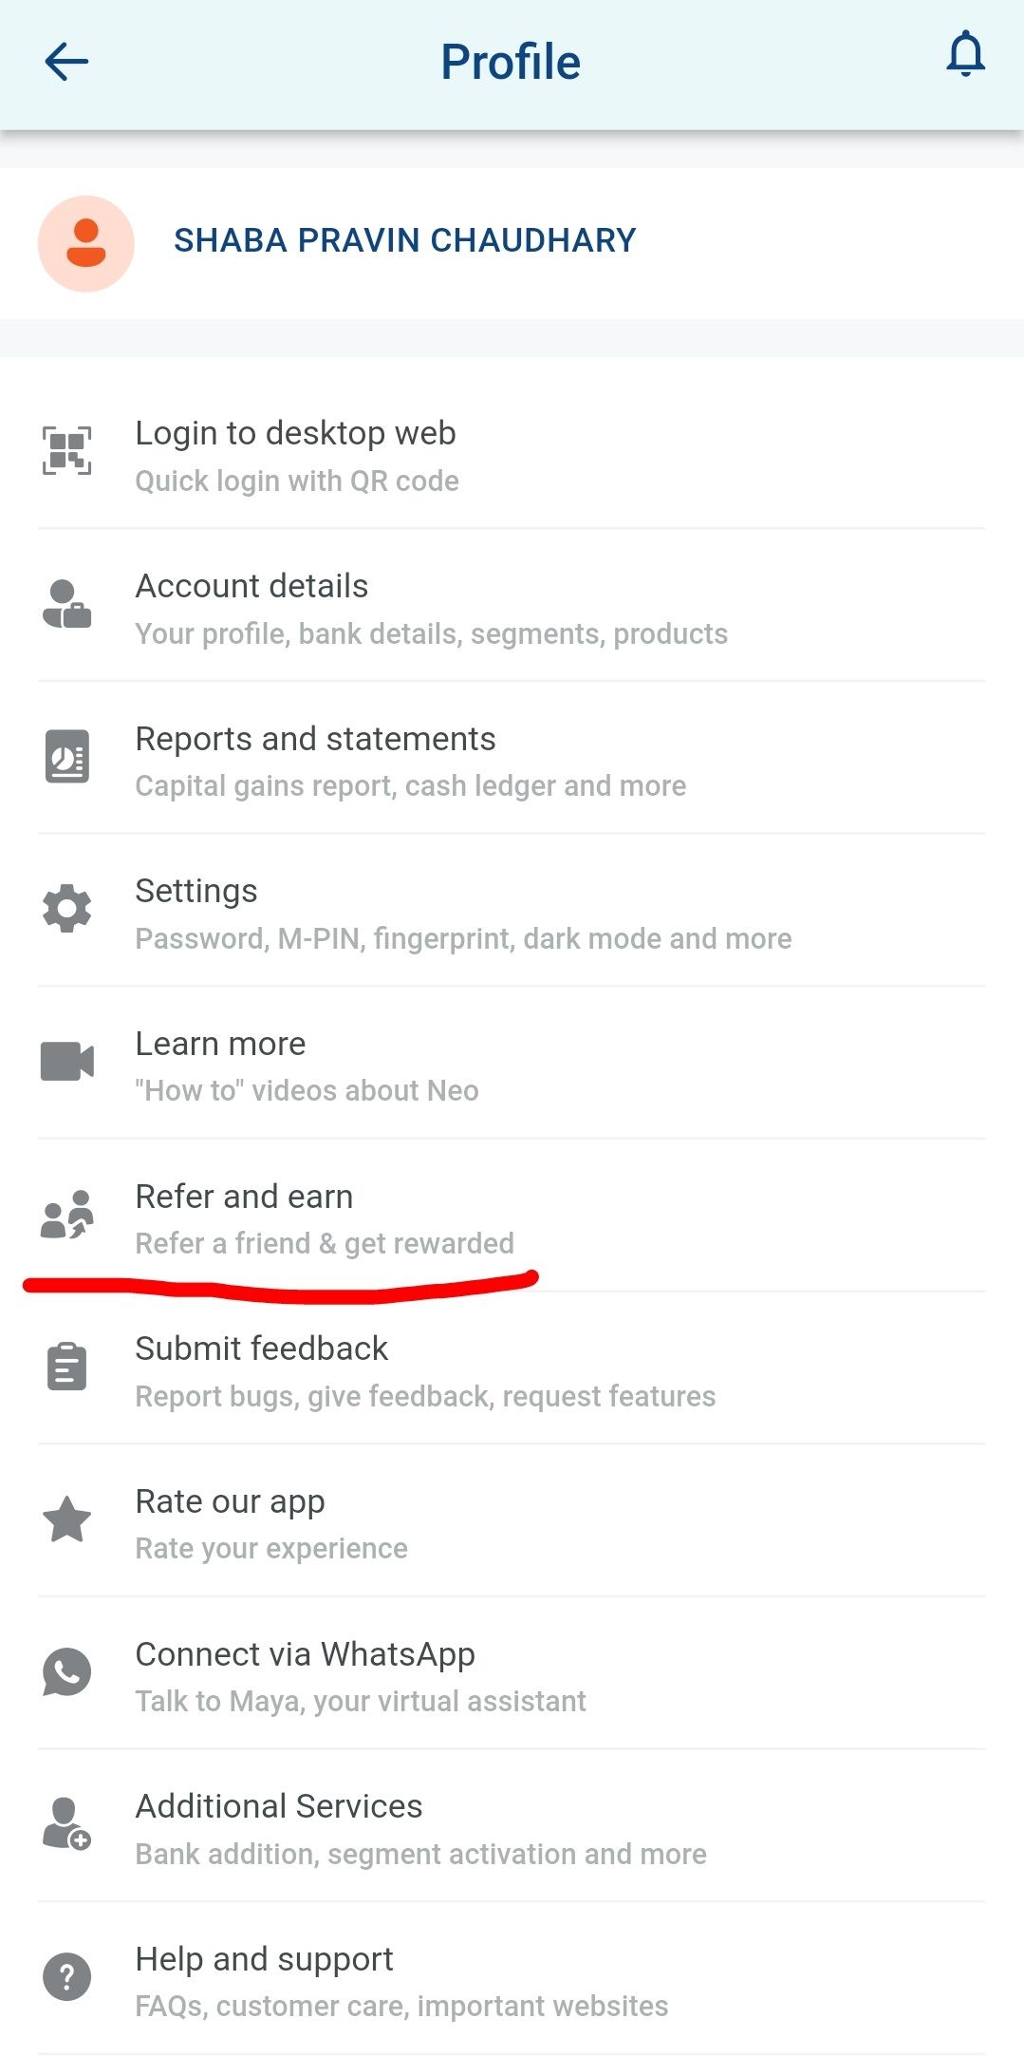The width and height of the screenshot is (1024, 2056).
Task: Tap the orange profile avatar
Action: (x=86, y=244)
